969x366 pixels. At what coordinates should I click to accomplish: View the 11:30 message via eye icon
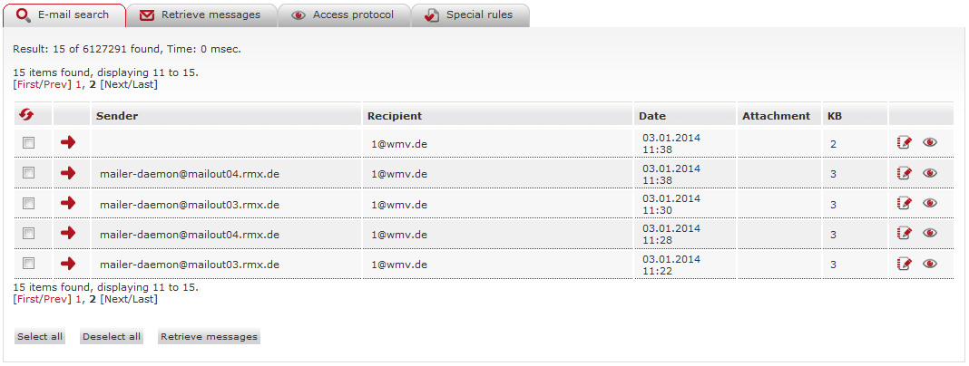pos(930,204)
